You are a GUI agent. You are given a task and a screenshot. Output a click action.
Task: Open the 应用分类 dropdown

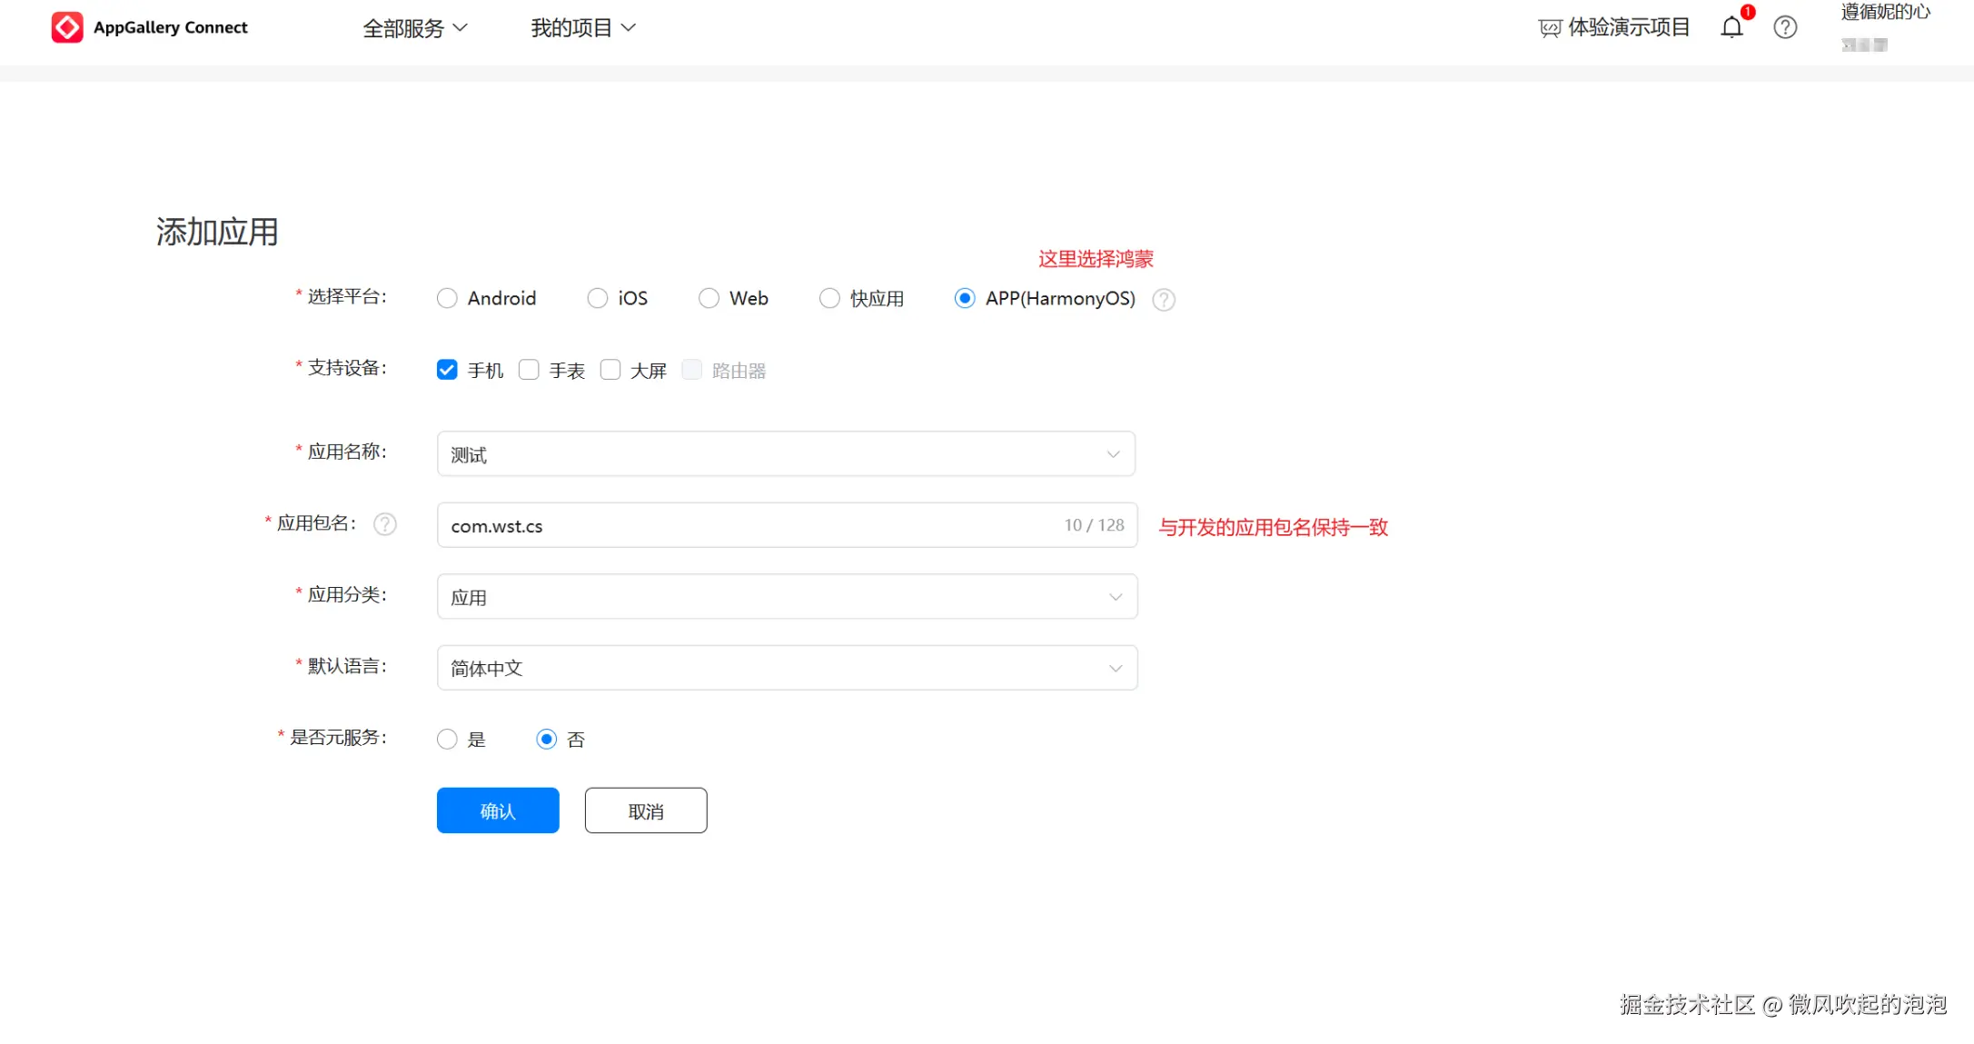[x=787, y=597]
